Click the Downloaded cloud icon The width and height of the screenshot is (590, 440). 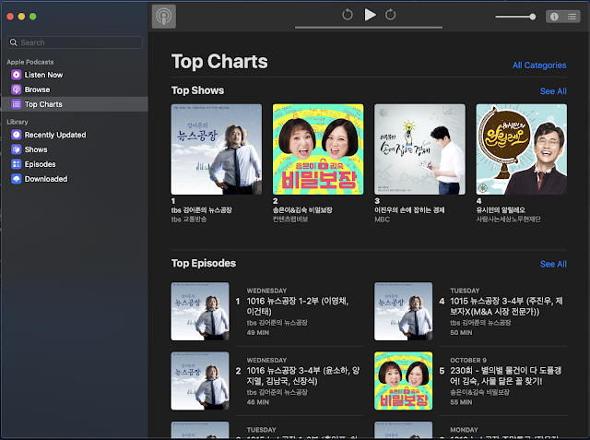17,178
